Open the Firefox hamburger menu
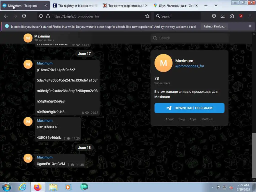256x192 pixels. [x=250, y=16]
